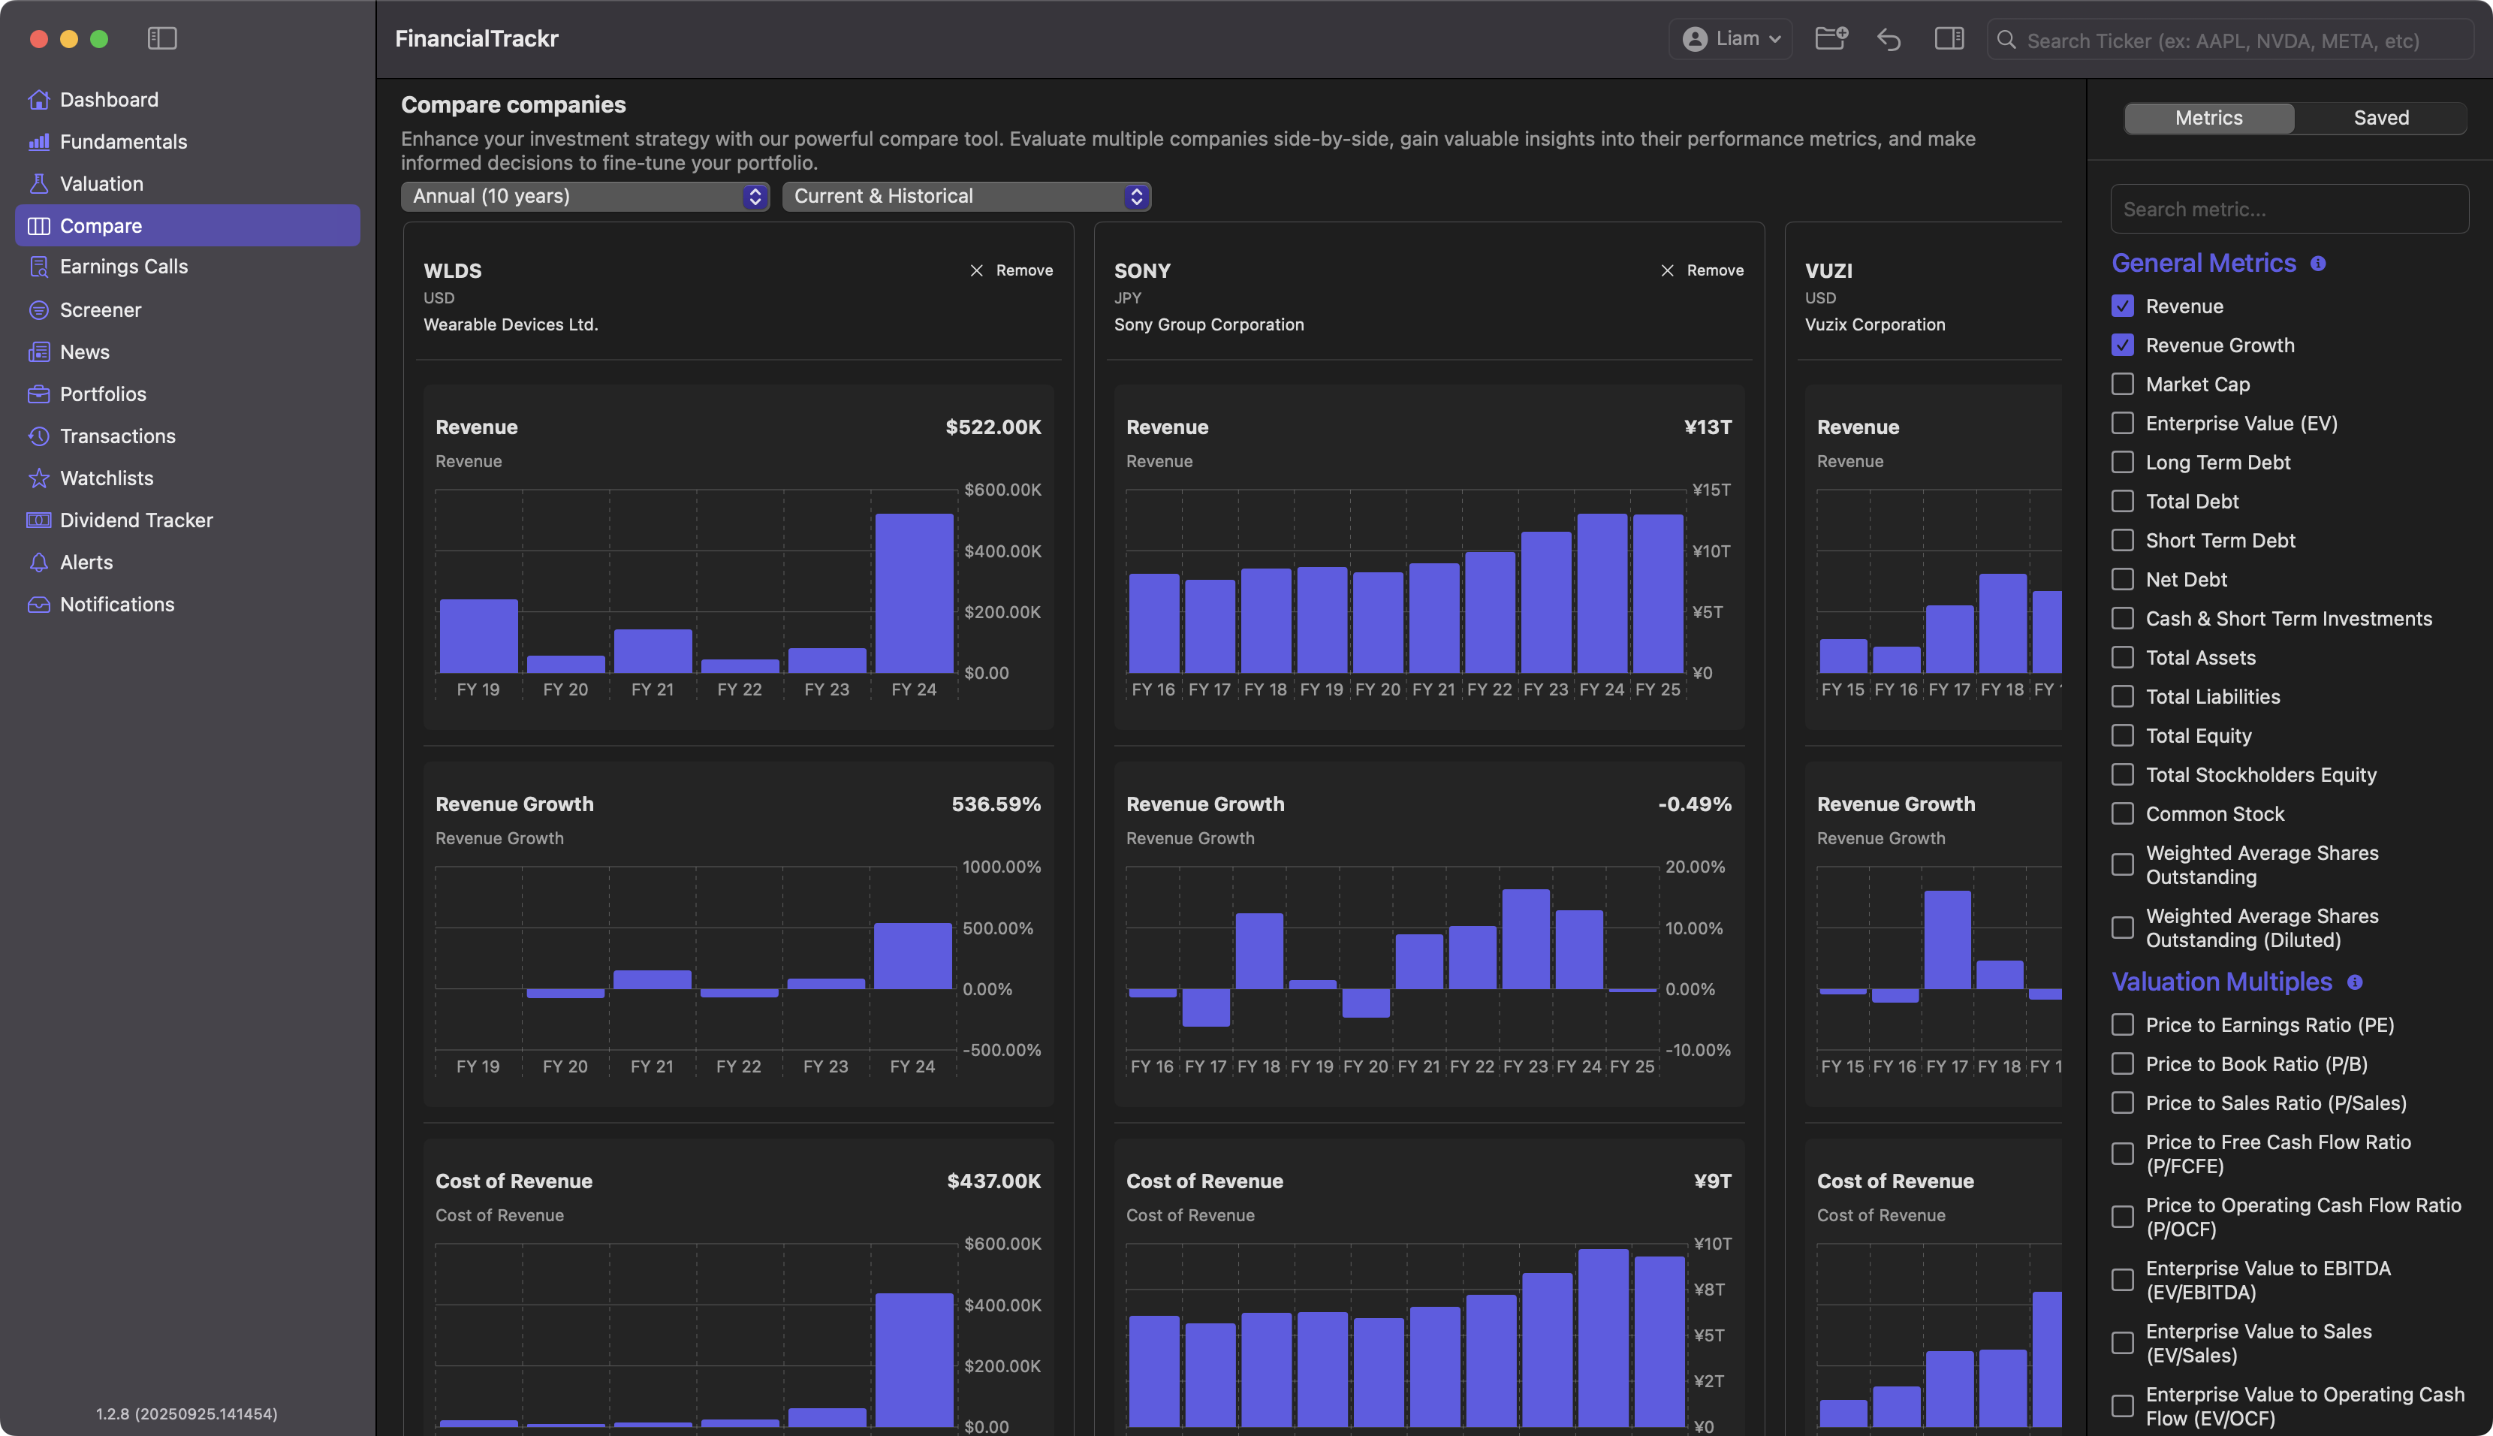This screenshot has width=2493, height=1436.
Task: Open the Annual (10 years) dropdown
Action: [584, 196]
